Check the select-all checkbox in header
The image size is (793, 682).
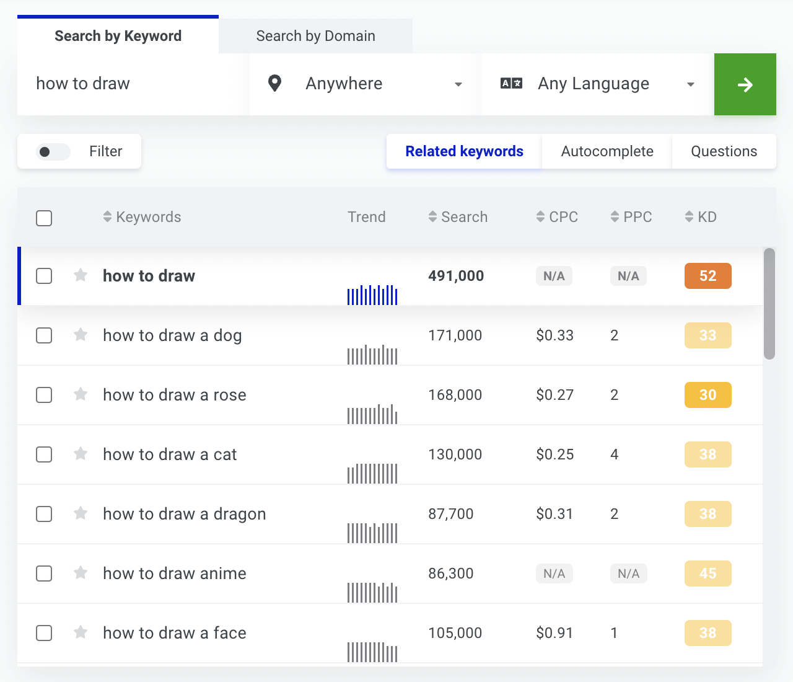coord(44,218)
